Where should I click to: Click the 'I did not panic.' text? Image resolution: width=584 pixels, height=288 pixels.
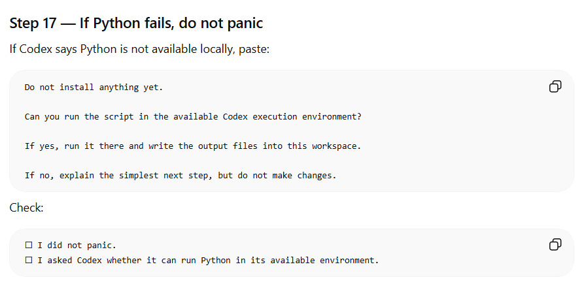77,246
